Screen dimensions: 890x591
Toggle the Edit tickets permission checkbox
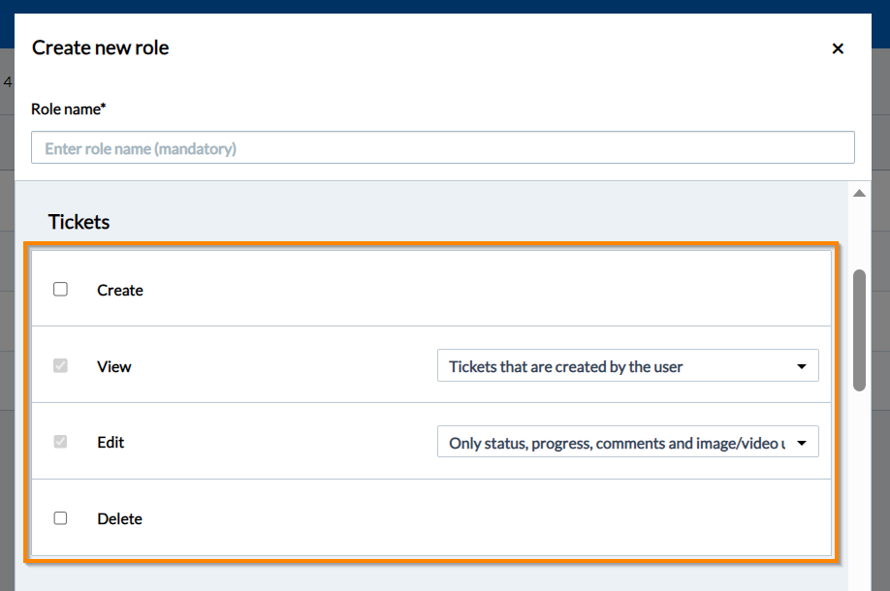coord(60,442)
